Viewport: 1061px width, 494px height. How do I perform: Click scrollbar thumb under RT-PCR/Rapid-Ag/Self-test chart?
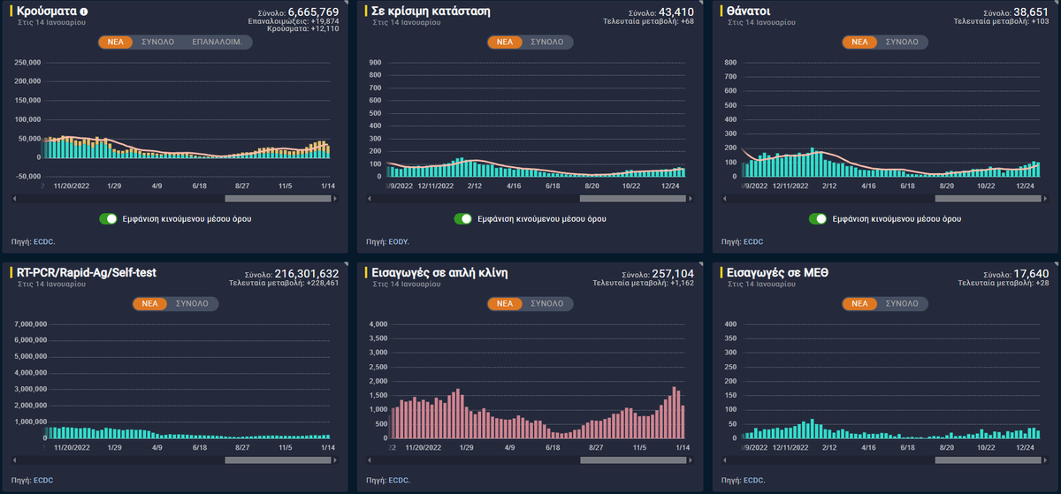(278, 460)
